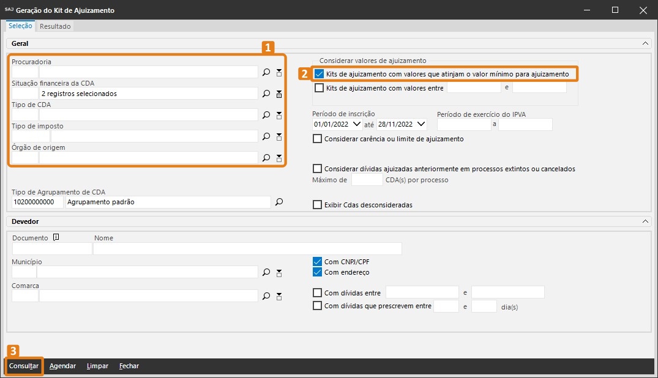This screenshot has height=378, width=658.
Task: Collapse the Geral section
Action: [x=645, y=43]
